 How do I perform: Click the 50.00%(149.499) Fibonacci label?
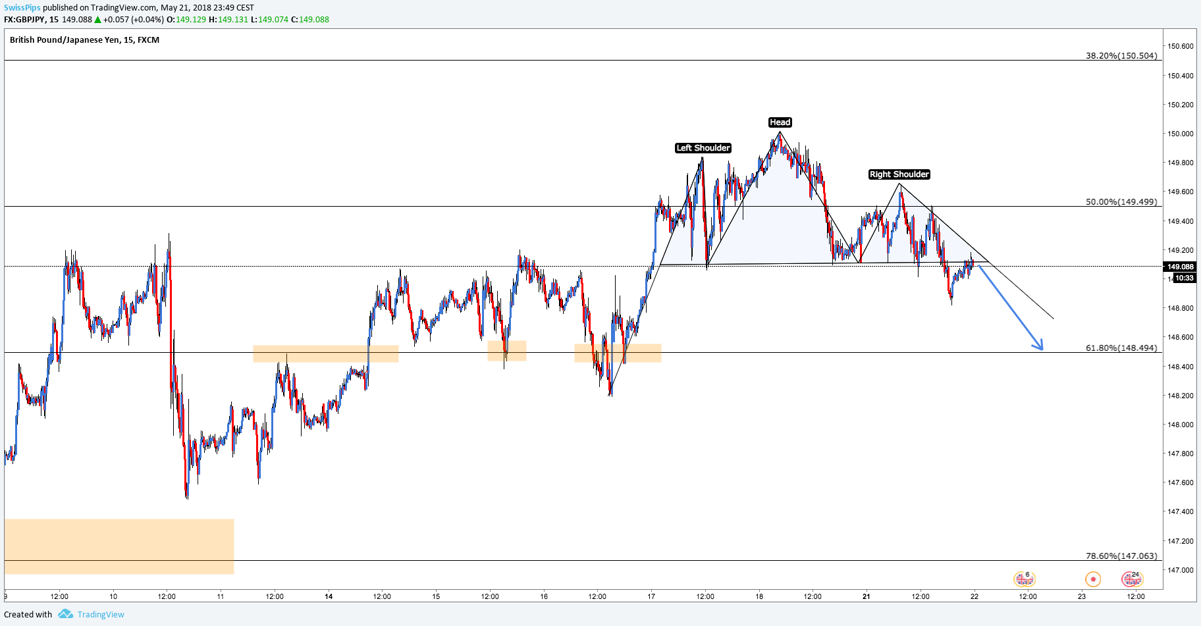[x=1121, y=202]
